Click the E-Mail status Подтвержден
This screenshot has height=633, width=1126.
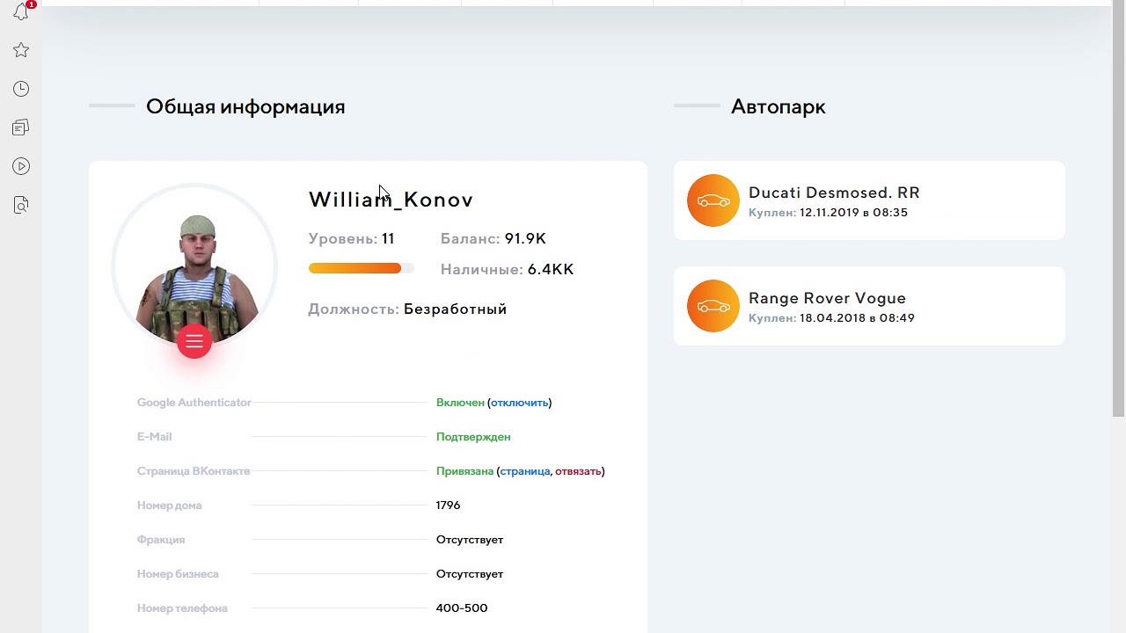point(473,437)
